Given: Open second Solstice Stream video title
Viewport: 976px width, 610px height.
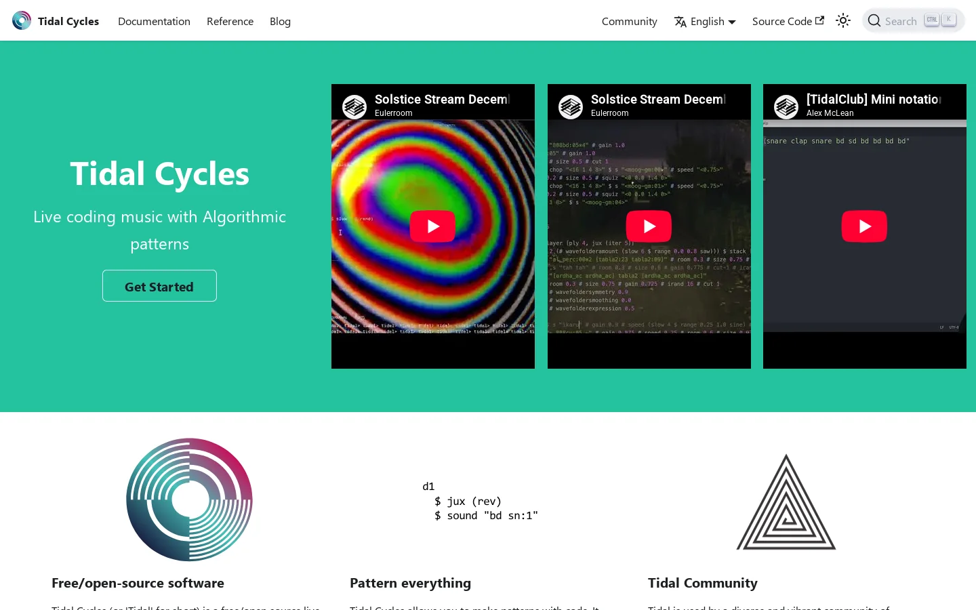Looking at the screenshot, I should tap(658, 99).
